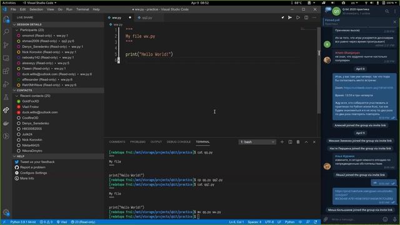Open the Activities overview in top bar
The width and height of the screenshot is (400, 225).
pyautogui.click(x=9, y=2)
